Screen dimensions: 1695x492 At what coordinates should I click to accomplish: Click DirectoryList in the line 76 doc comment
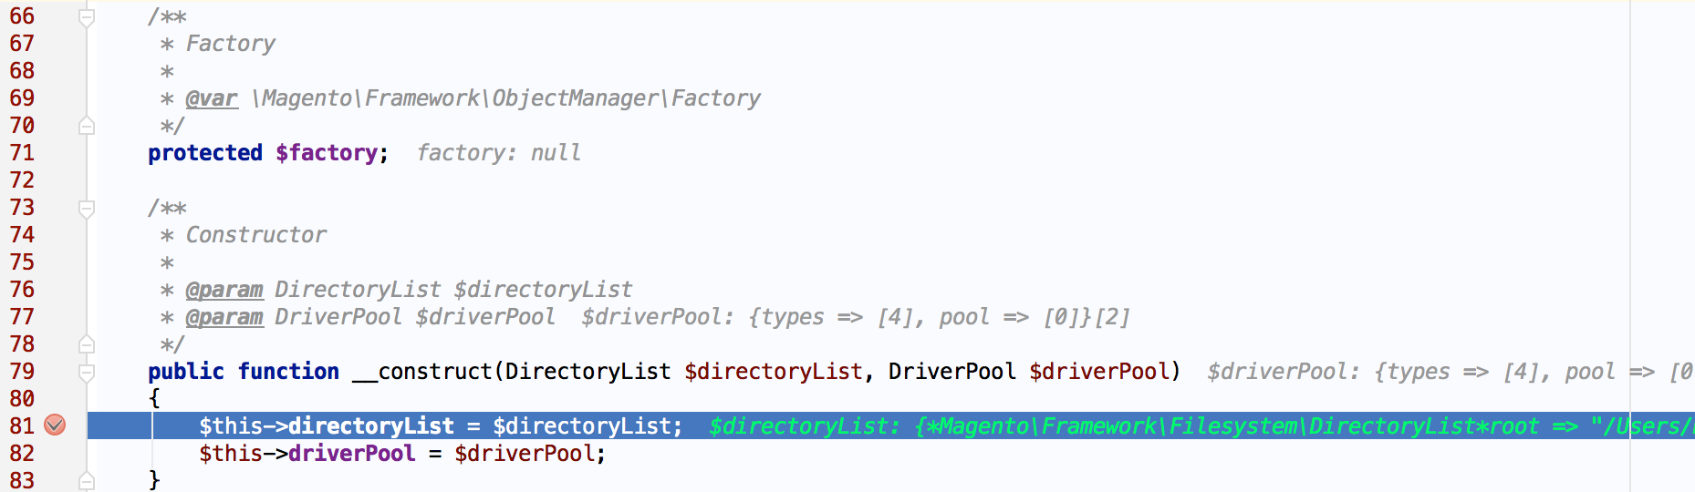(x=358, y=290)
